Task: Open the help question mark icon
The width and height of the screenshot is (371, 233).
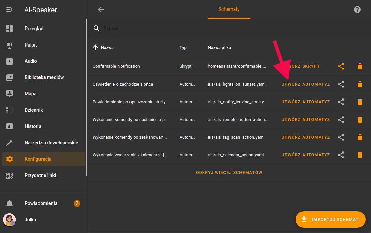Action: tap(357, 10)
